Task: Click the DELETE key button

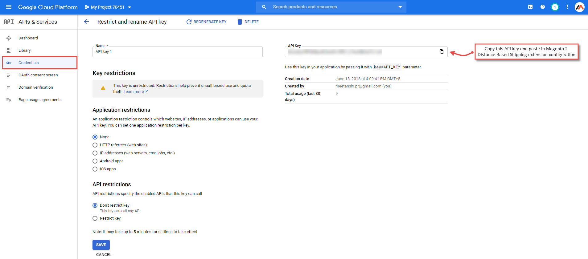Action: pyautogui.click(x=248, y=22)
